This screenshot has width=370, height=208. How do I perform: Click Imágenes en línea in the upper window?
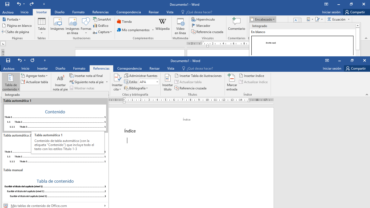pyautogui.click(x=73, y=26)
